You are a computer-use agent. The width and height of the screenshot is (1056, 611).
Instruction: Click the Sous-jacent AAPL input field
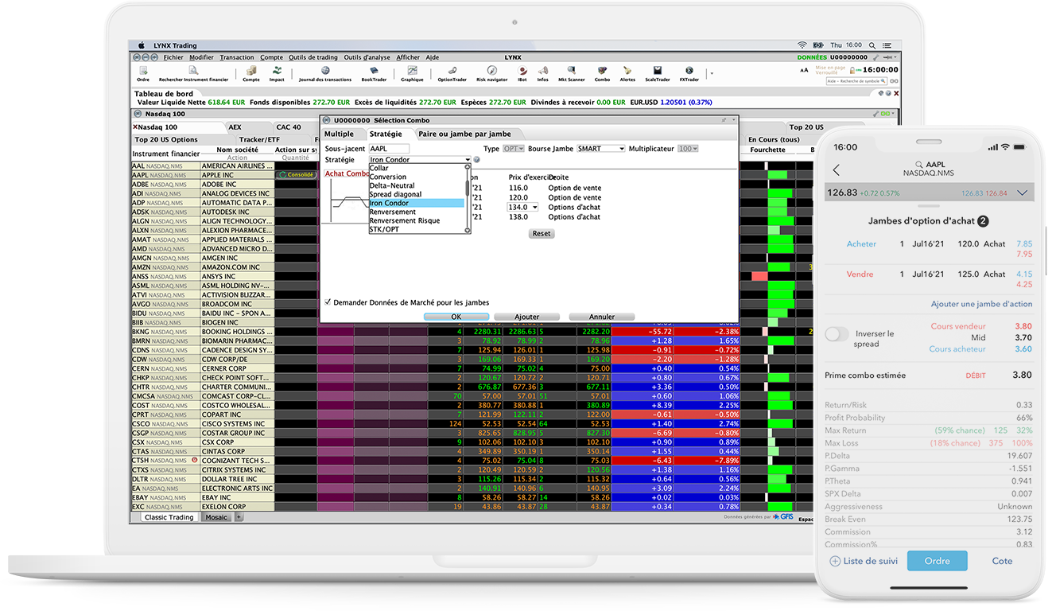click(x=389, y=149)
